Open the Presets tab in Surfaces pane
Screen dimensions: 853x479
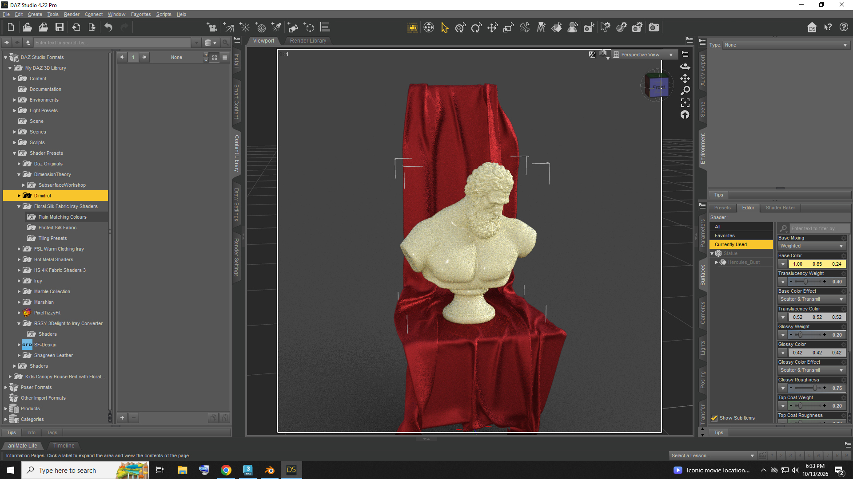coord(722,208)
